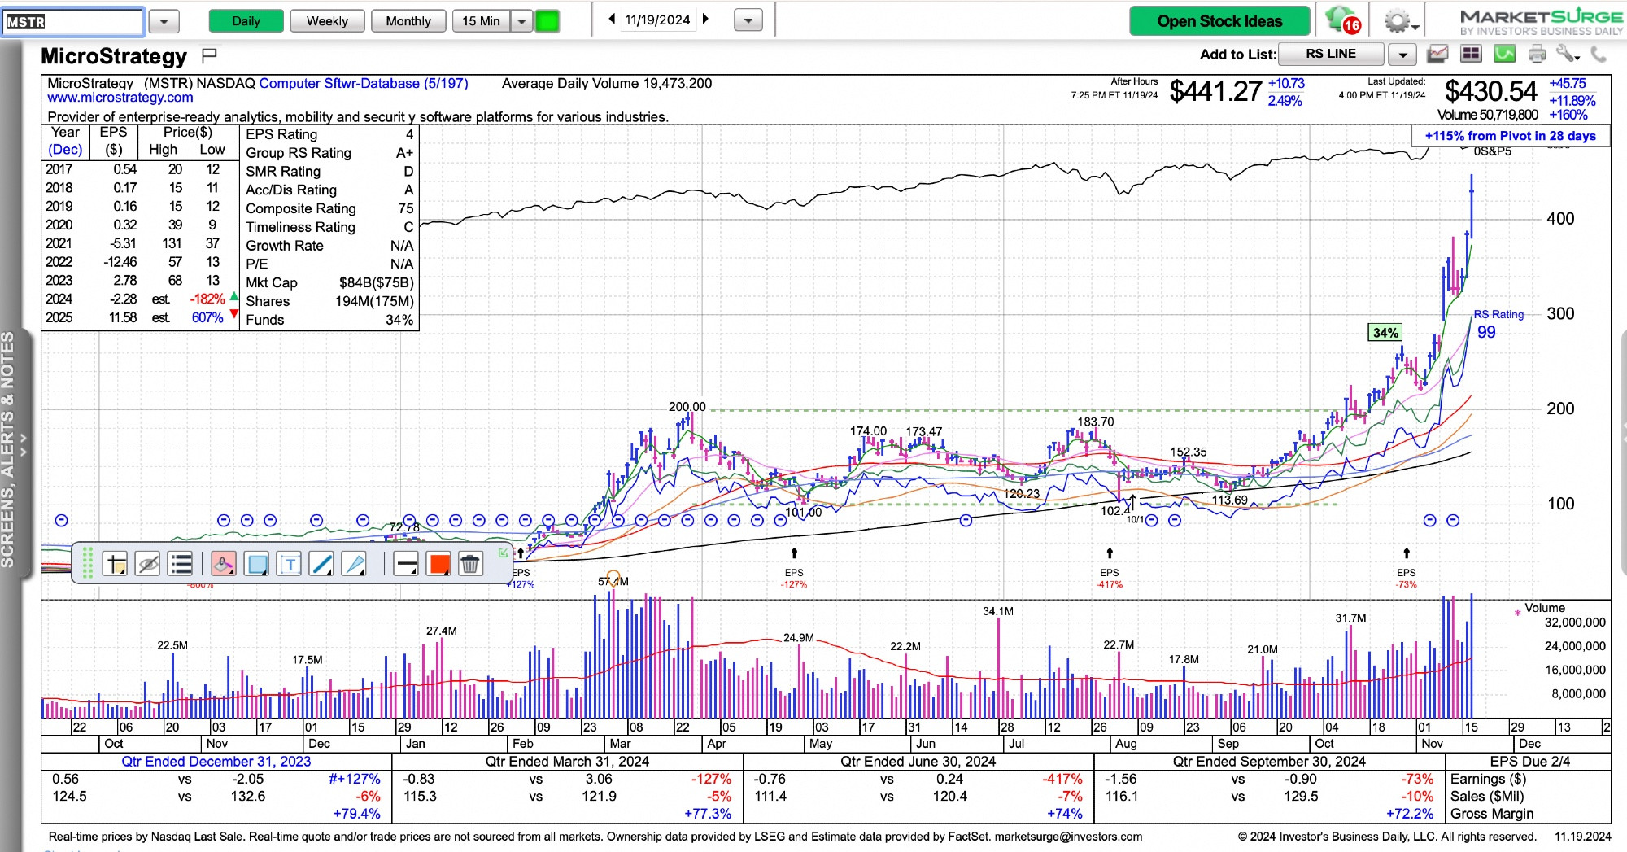The height and width of the screenshot is (852, 1627).
Task: Open Computer Sftwr-Database industry group link
Action: [364, 83]
